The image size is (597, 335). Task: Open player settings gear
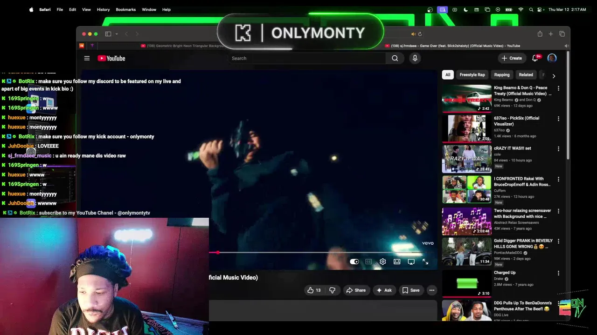pyautogui.click(x=382, y=261)
